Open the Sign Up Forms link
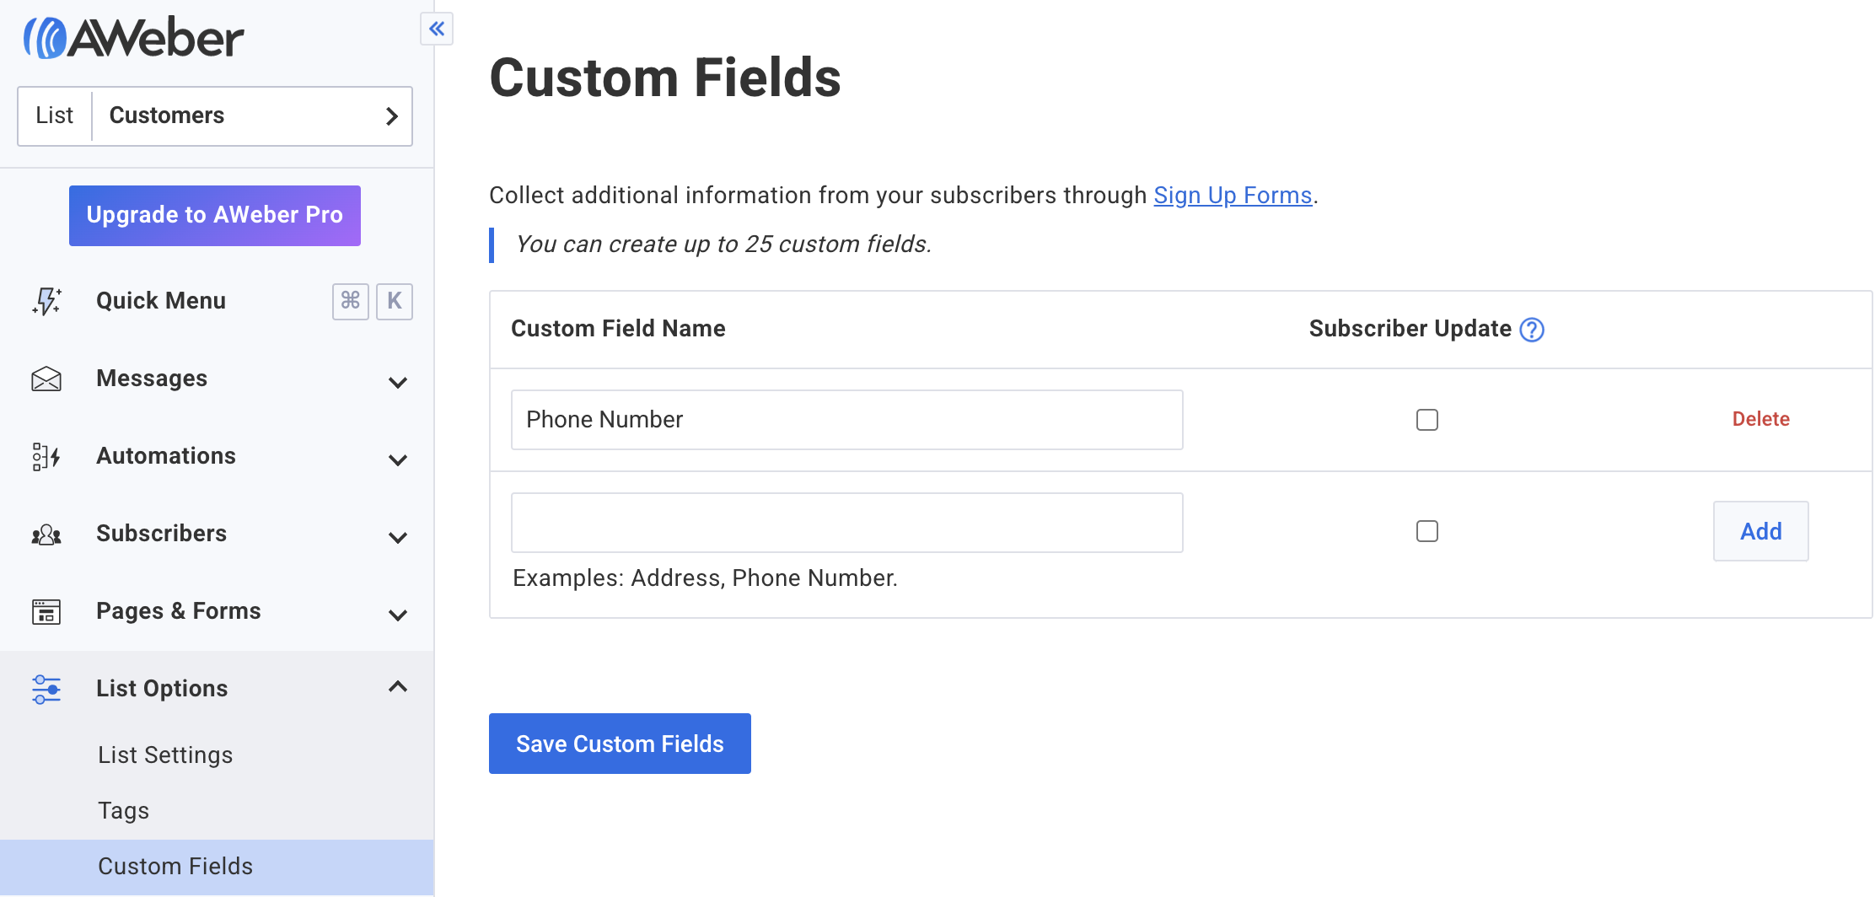 click(1233, 195)
